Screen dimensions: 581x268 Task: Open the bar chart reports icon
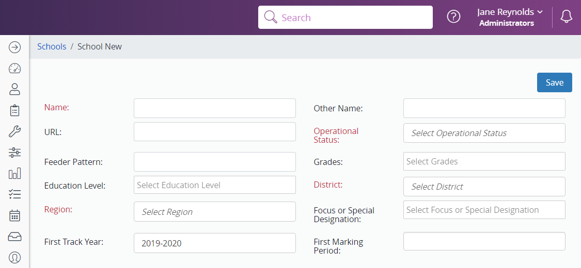coord(14,173)
